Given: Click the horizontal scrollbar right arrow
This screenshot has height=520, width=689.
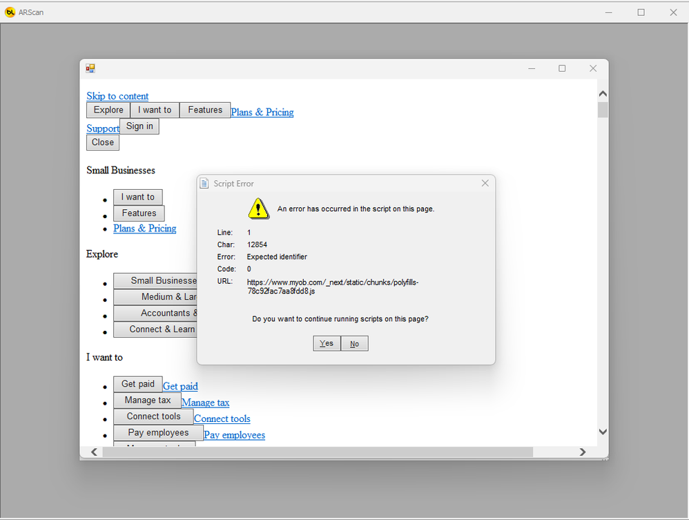Looking at the screenshot, I should (583, 452).
